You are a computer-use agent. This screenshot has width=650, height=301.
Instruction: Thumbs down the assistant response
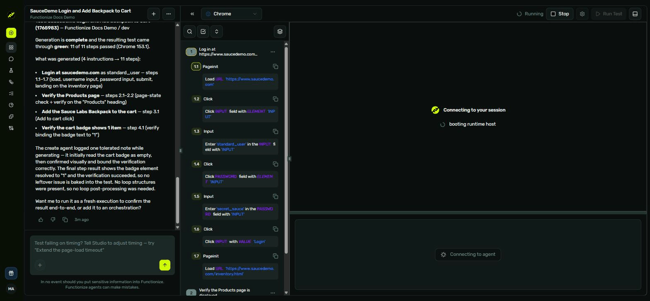point(53,220)
